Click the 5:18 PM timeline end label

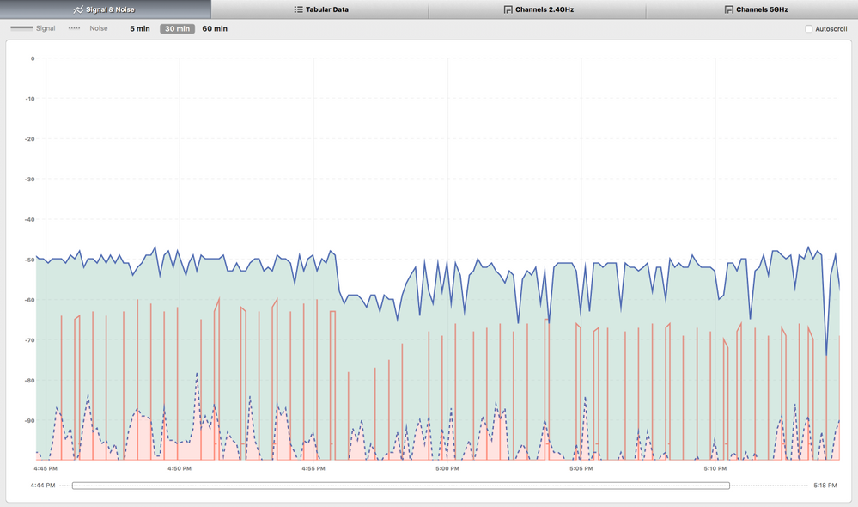[x=825, y=486]
